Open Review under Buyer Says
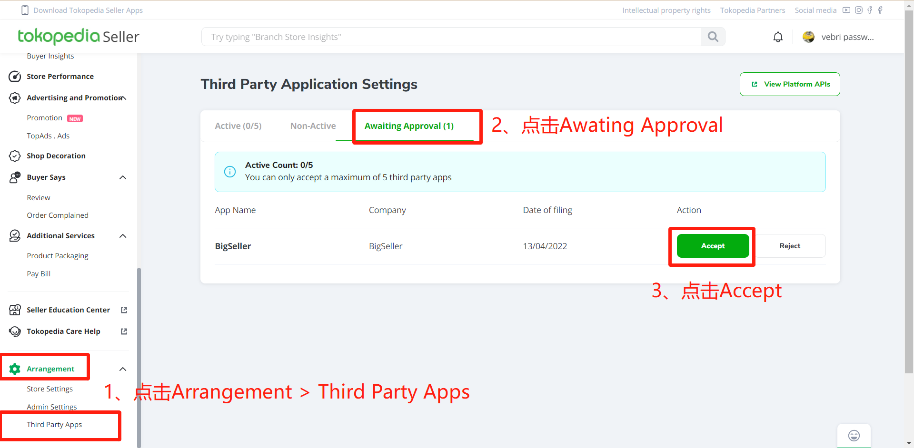 [x=39, y=198]
